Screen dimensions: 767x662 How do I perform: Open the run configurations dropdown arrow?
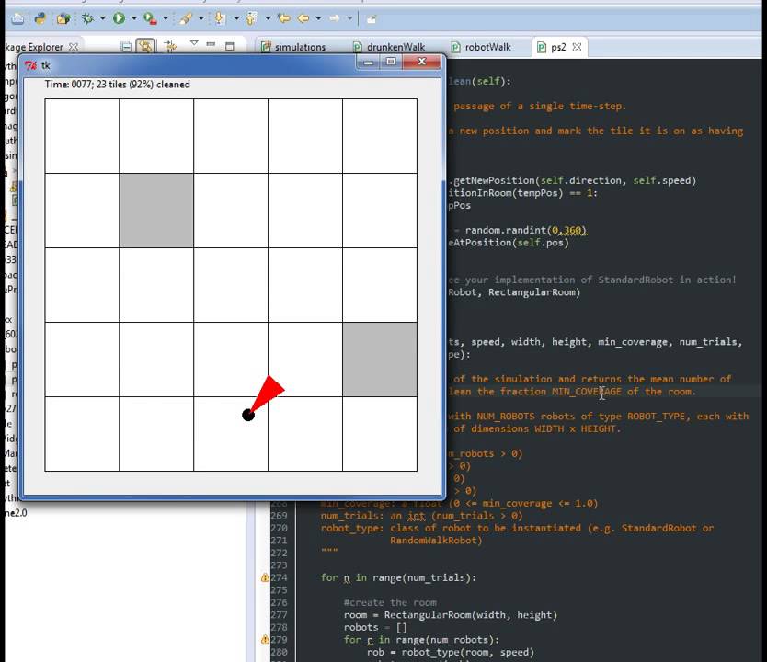pos(133,18)
